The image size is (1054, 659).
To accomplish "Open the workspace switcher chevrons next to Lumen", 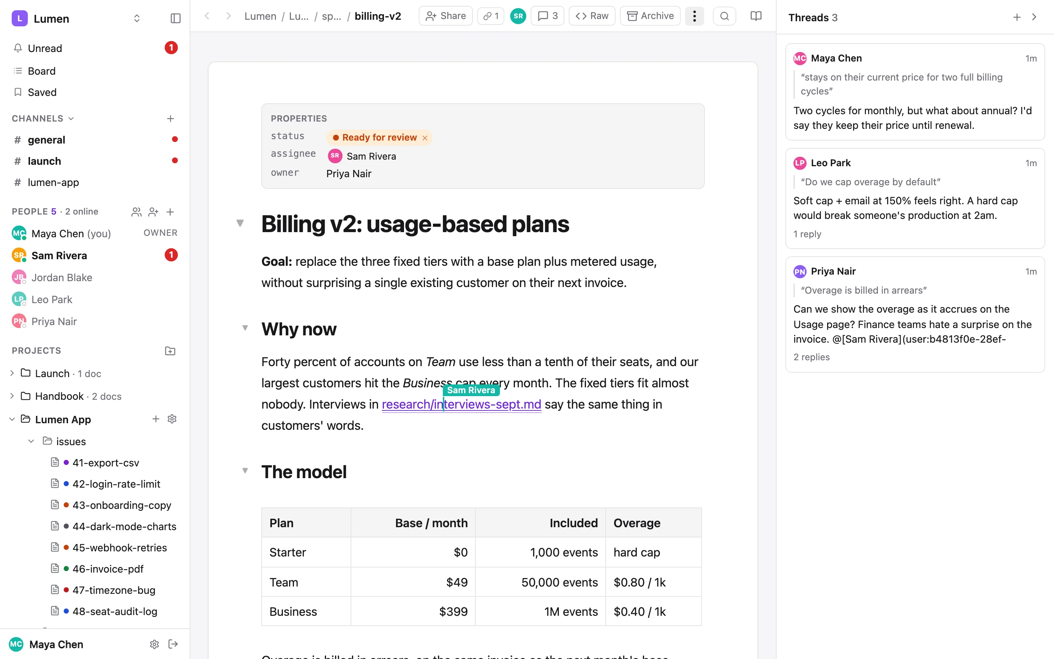I will 137,18.
